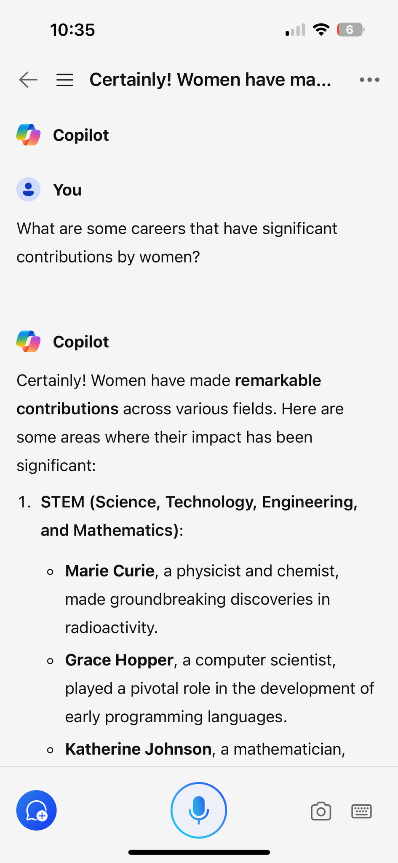The height and width of the screenshot is (863, 398).
Task: Tap the You user avatar icon
Action: [28, 190]
